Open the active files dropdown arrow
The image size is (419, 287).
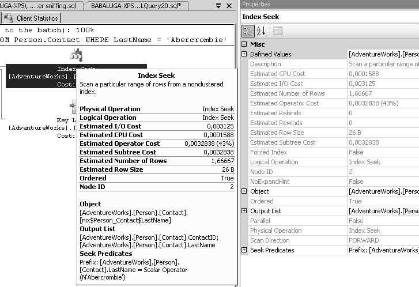218,6
